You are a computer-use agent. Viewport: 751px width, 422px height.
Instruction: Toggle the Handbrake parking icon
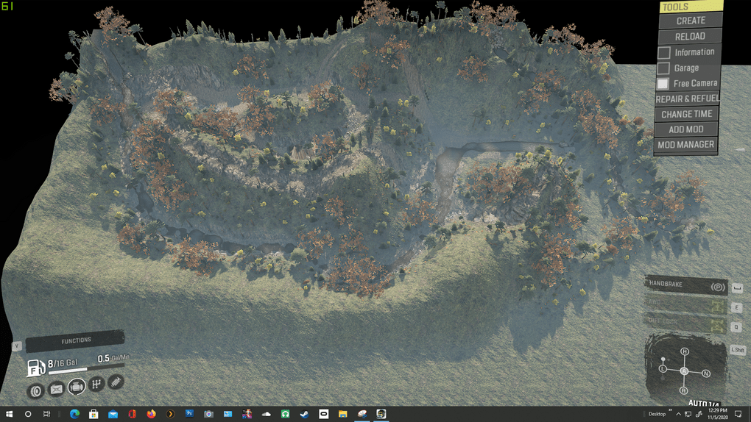coord(717,287)
